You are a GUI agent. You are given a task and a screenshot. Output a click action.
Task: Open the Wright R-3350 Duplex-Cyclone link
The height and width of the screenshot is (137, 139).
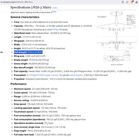point(44,75)
